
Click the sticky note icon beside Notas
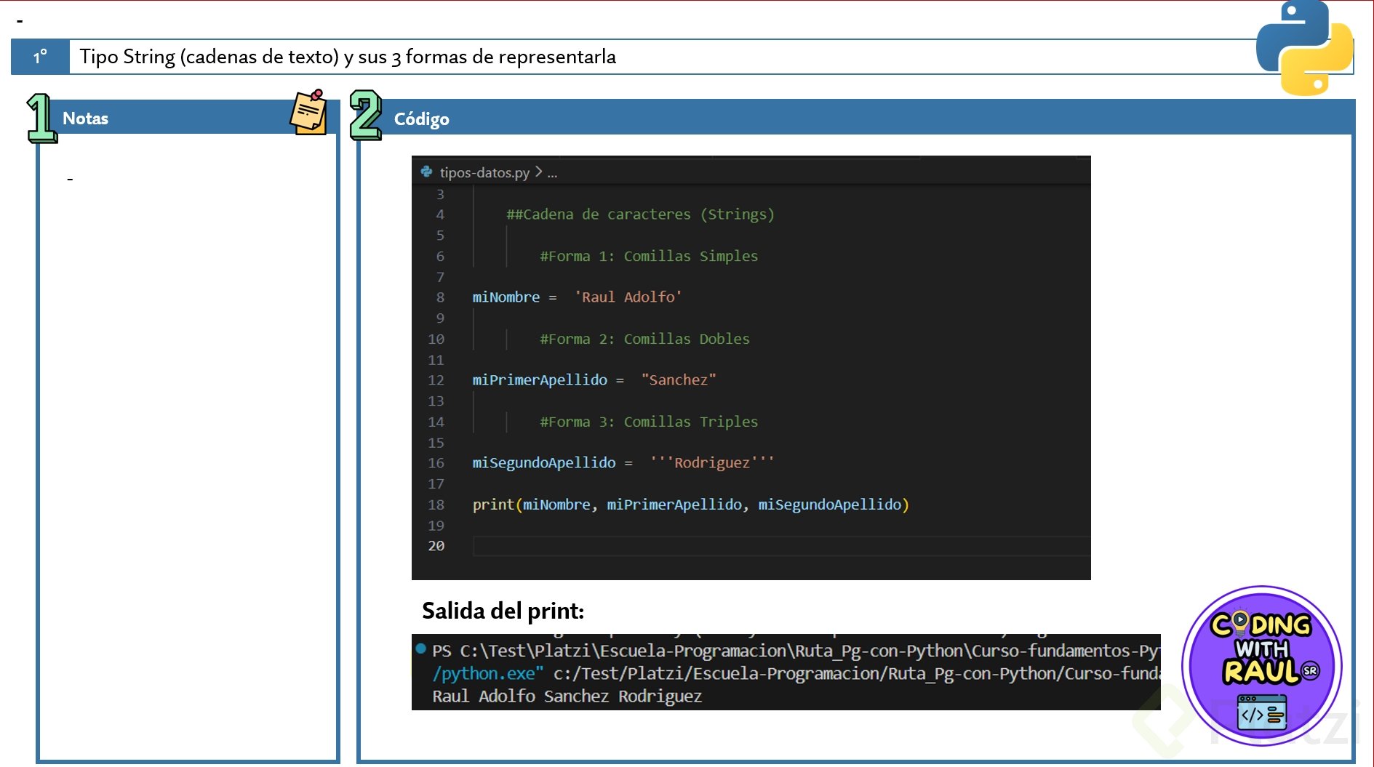[308, 113]
